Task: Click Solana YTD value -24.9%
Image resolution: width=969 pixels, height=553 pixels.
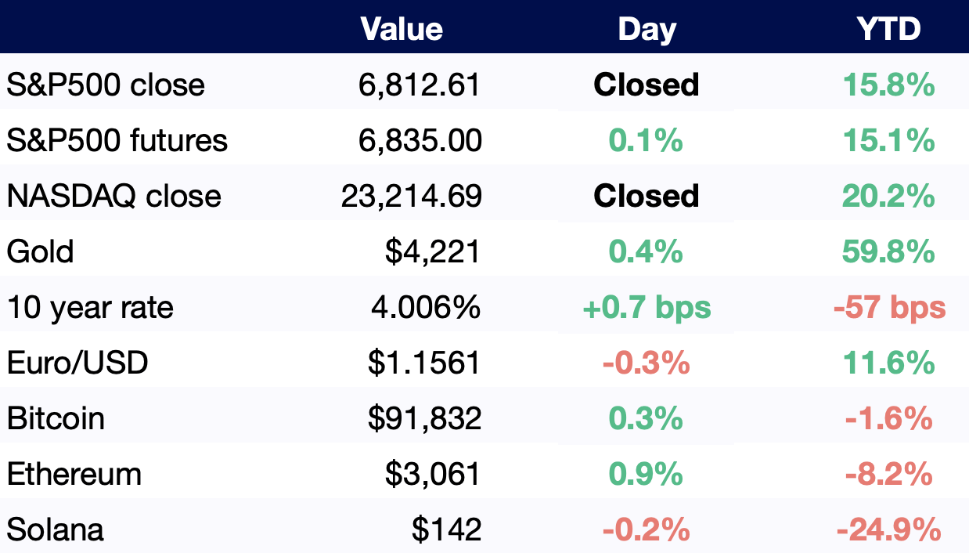Action: click(x=888, y=531)
